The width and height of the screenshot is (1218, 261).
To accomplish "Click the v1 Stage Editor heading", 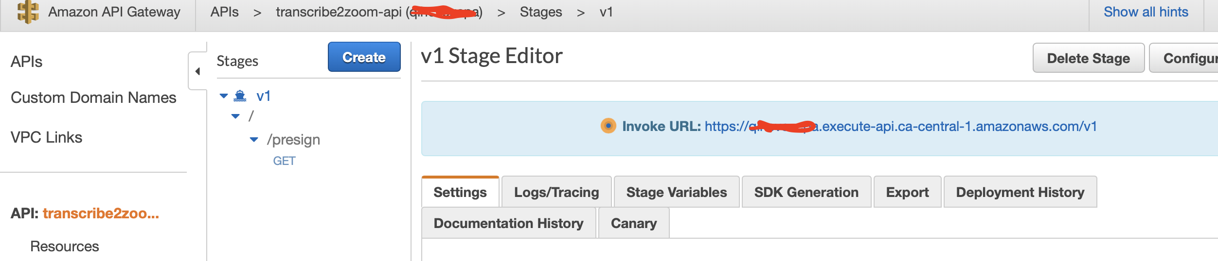I will coord(492,56).
